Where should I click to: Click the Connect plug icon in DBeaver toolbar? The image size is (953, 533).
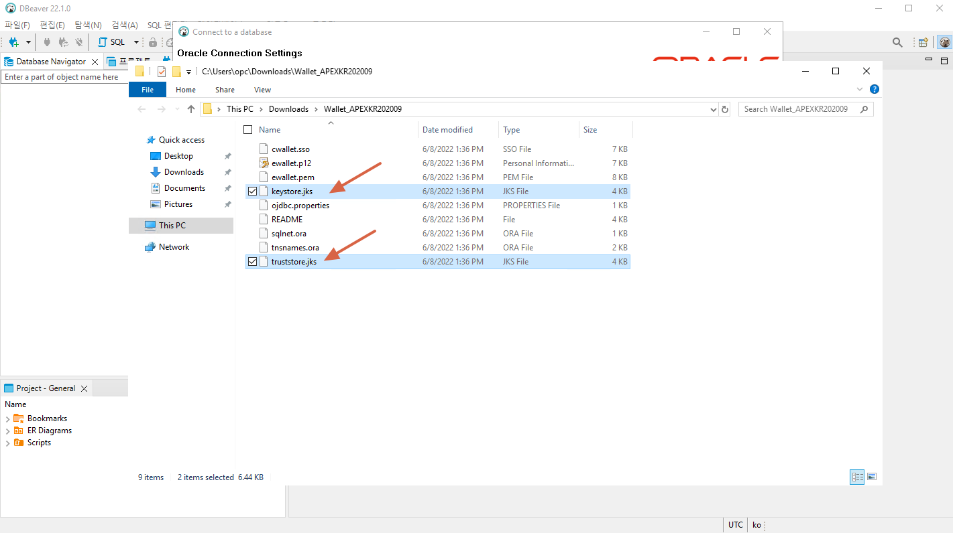pyautogui.click(x=47, y=42)
